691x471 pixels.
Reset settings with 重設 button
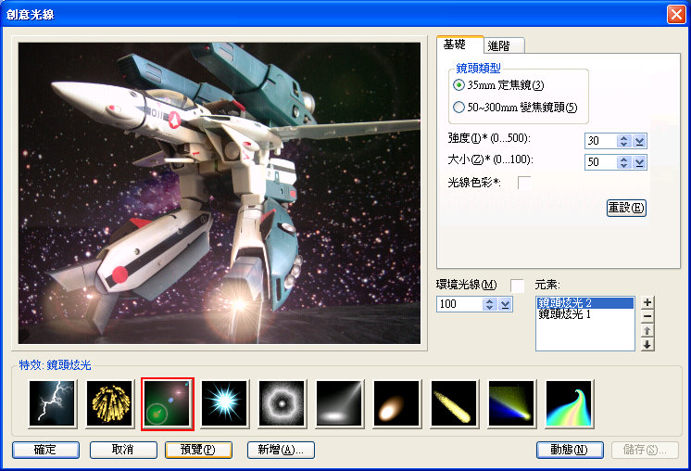coord(626,208)
